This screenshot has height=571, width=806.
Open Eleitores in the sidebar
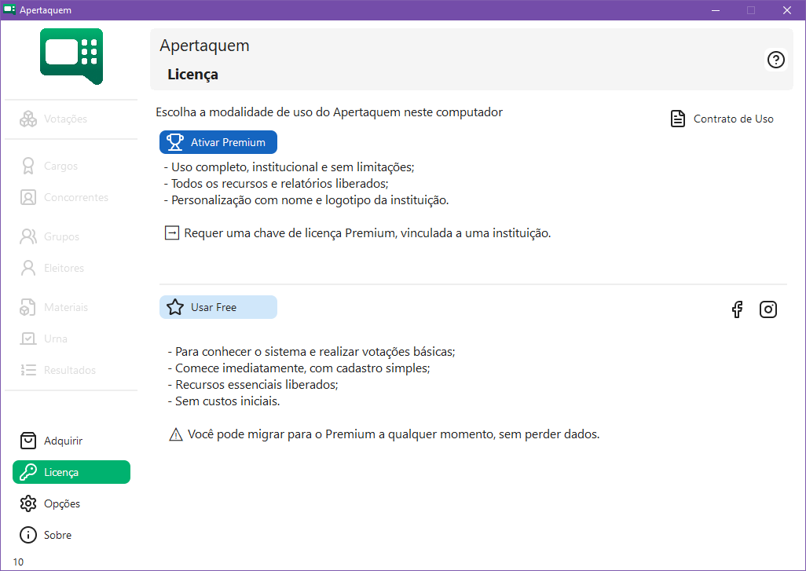point(71,268)
